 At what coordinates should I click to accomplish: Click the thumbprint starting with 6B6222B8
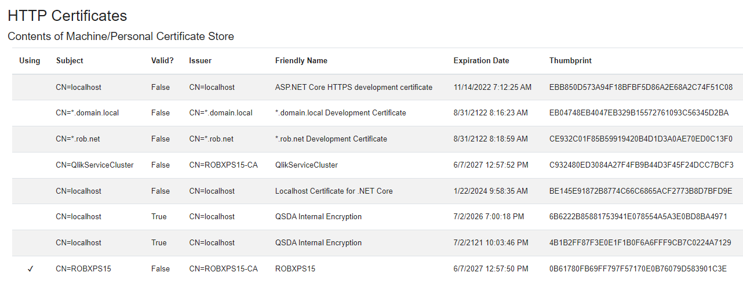tap(638, 217)
